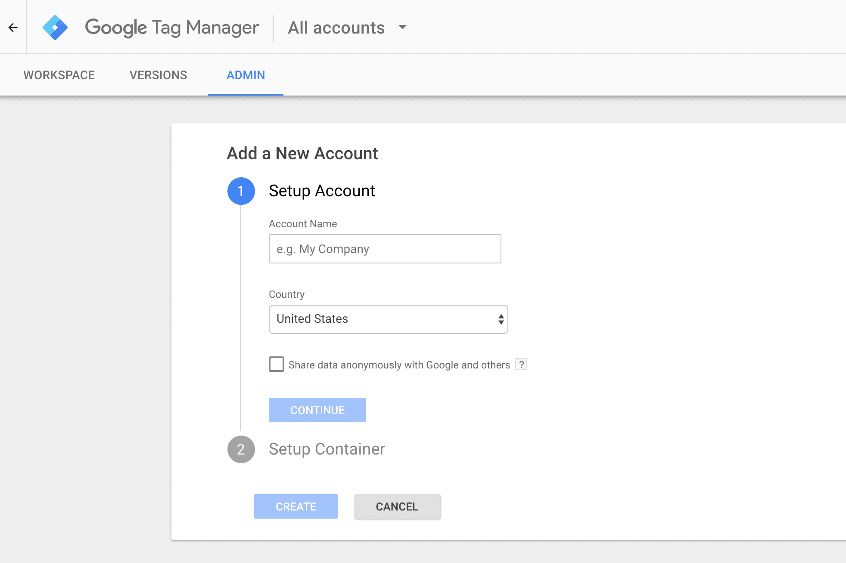The width and height of the screenshot is (846, 563).
Task: Click the Google Tag Manager diamond logo
Action: click(x=55, y=27)
